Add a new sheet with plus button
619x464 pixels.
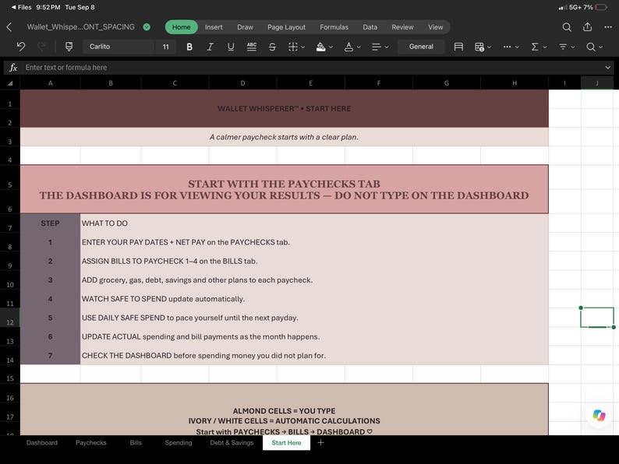point(321,443)
